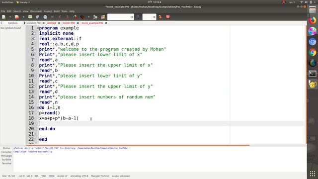Viewport: 318px width, 179px height.
Task: Build the current file with brick icon
Action: pos(82,17)
